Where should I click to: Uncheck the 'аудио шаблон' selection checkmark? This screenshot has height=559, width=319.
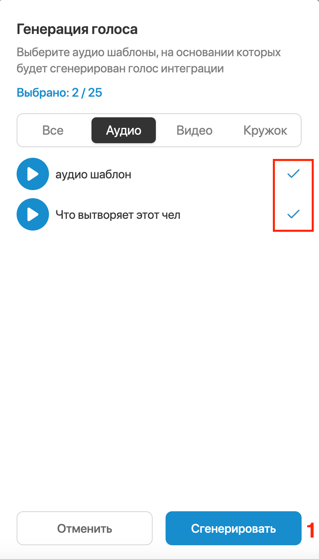click(293, 174)
